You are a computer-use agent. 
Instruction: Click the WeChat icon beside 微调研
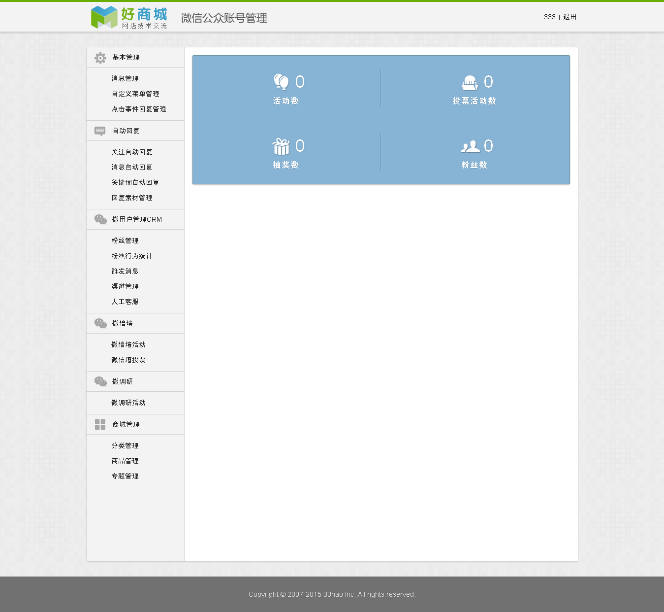(100, 381)
